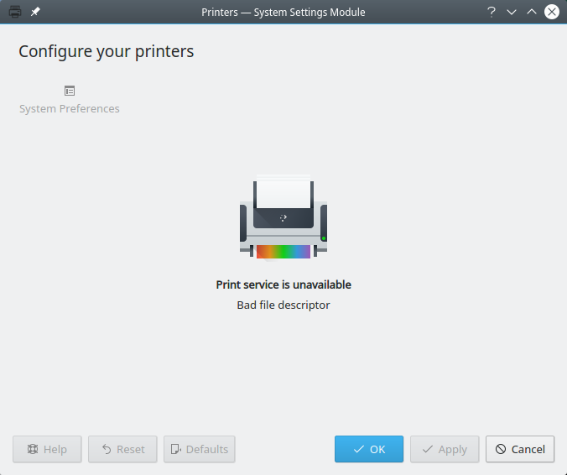Click the Help button

(47, 449)
